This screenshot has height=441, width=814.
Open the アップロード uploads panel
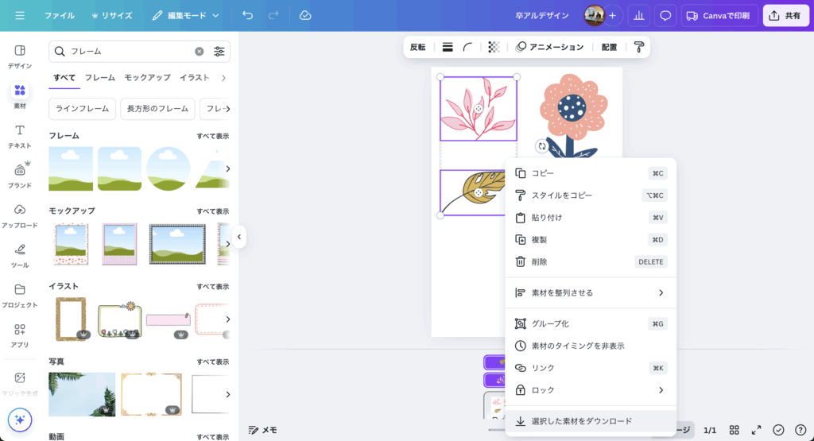(20, 215)
